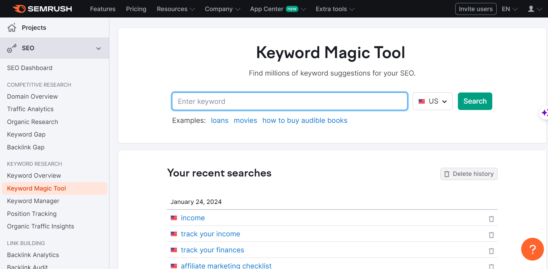The height and width of the screenshot is (269, 548).
Task: Click 'how to buy audible books' example
Action: 305,120
